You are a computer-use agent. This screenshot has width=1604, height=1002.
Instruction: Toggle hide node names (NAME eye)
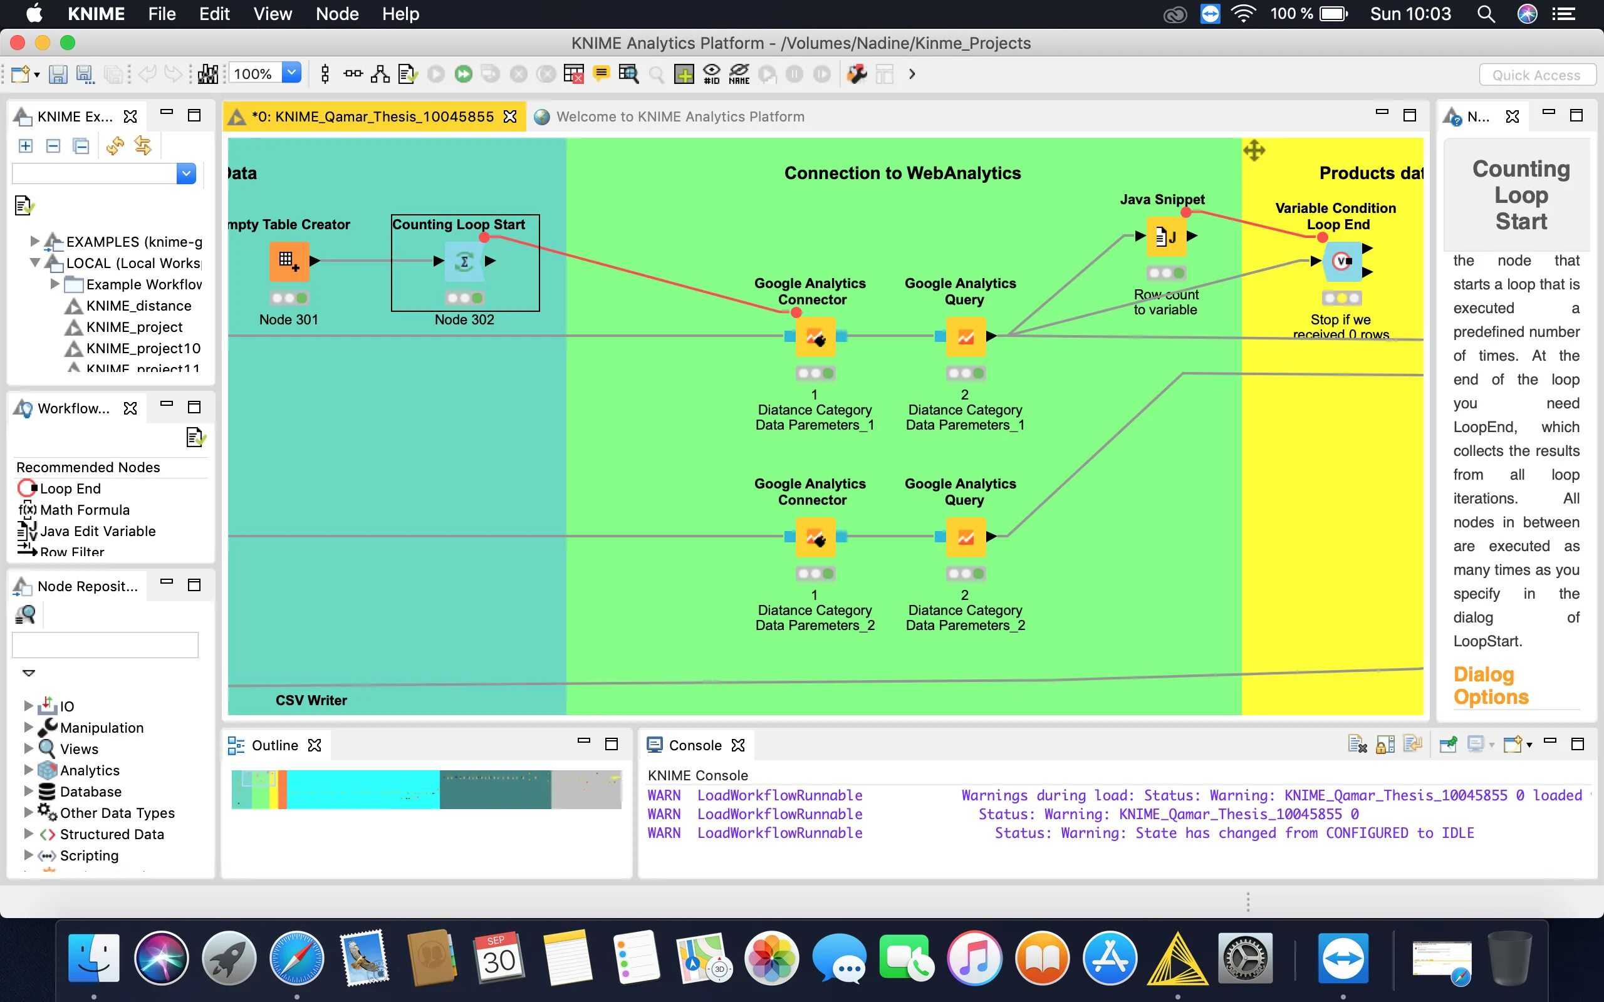[739, 75]
